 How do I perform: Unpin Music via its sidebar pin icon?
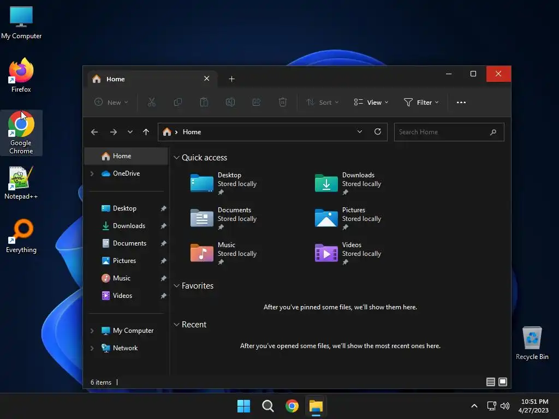coord(163,278)
